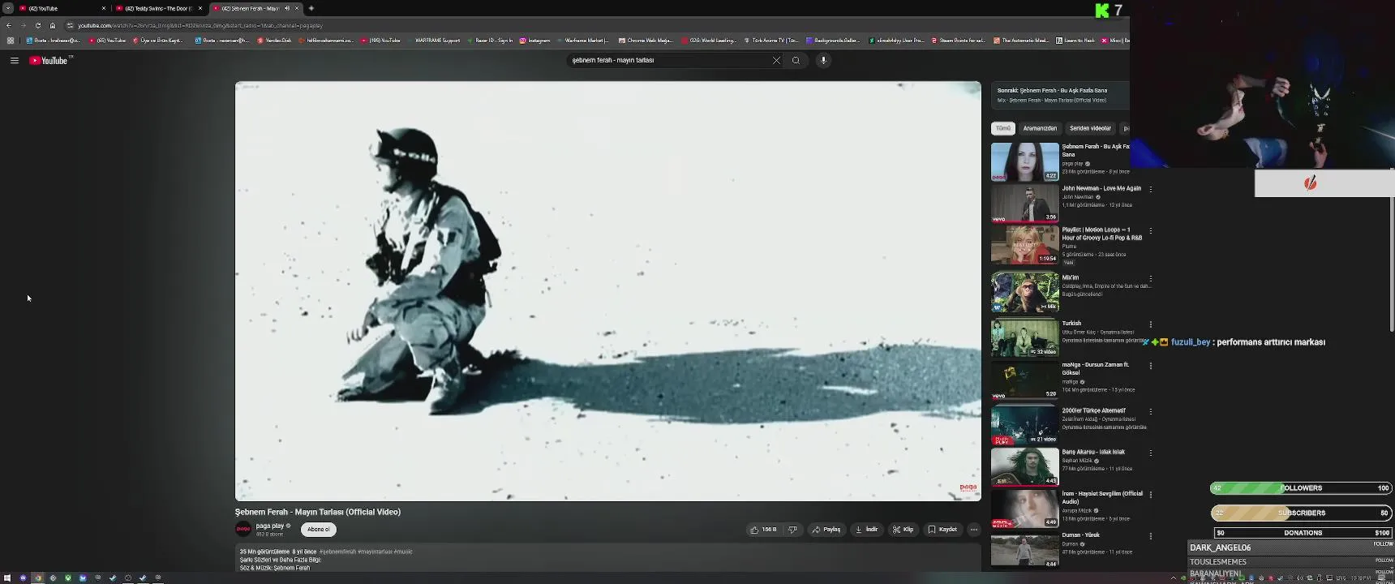
Task: Open Razer ID - Sign in bookmark
Action: point(489,40)
